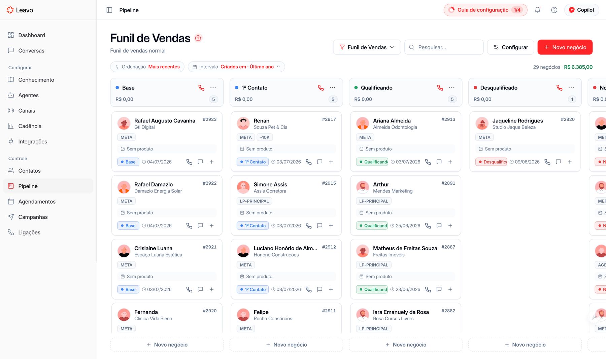
Task: Call Renan using card phone icon
Action: pos(309,162)
